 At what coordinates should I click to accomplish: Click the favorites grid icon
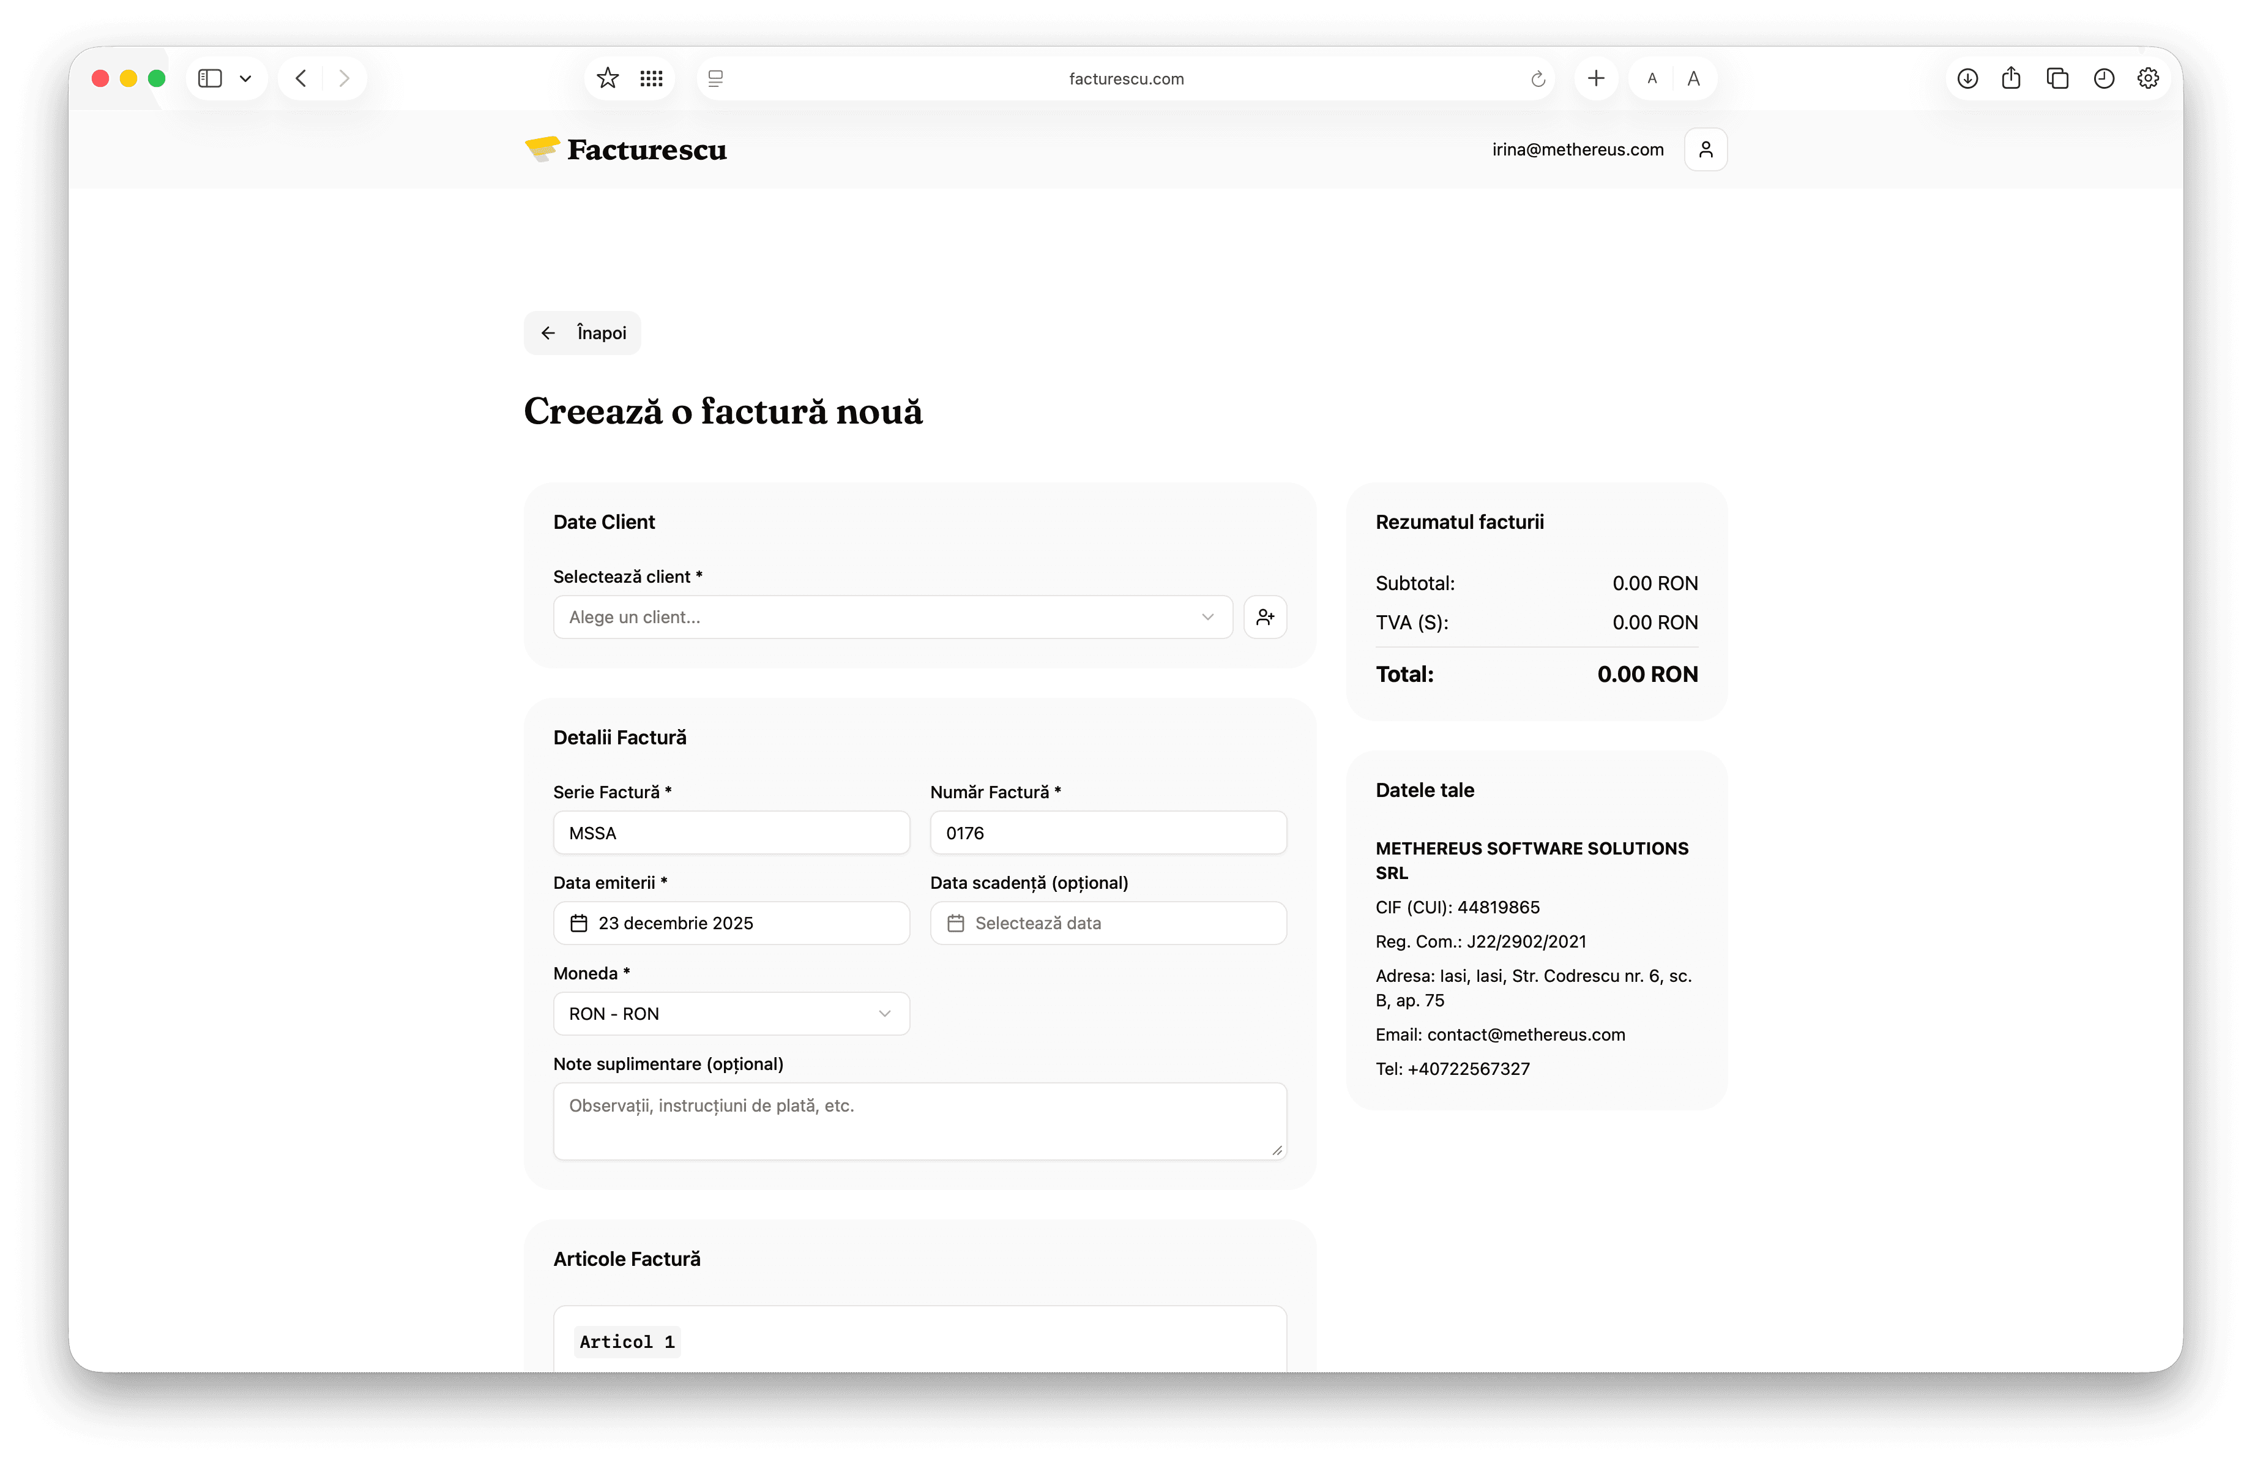point(651,78)
